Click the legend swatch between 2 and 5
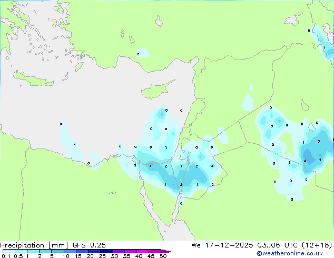The image size is (334, 258). (45, 251)
